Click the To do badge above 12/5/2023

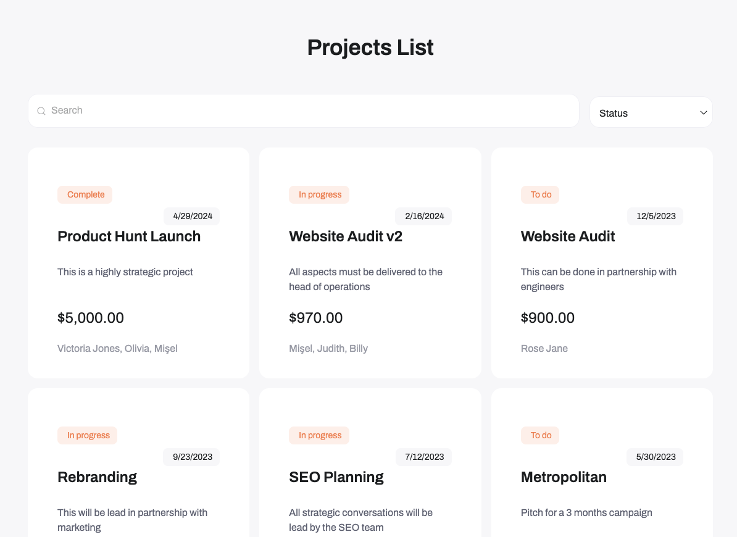[540, 194]
